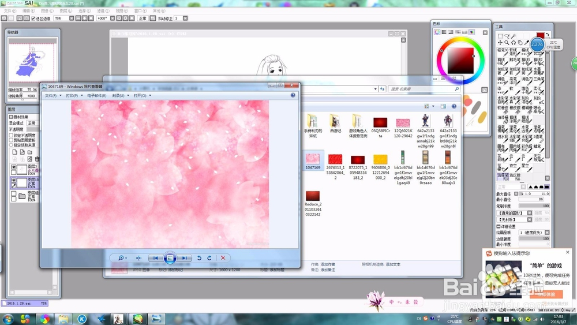Open 图层 menu in SAI menu bar
This screenshot has width=577, height=325.
(66, 11)
